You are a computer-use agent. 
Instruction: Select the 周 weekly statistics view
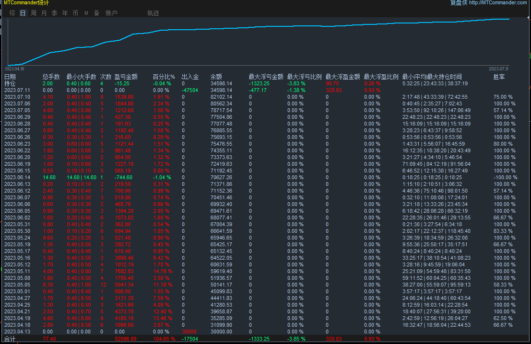33,13
